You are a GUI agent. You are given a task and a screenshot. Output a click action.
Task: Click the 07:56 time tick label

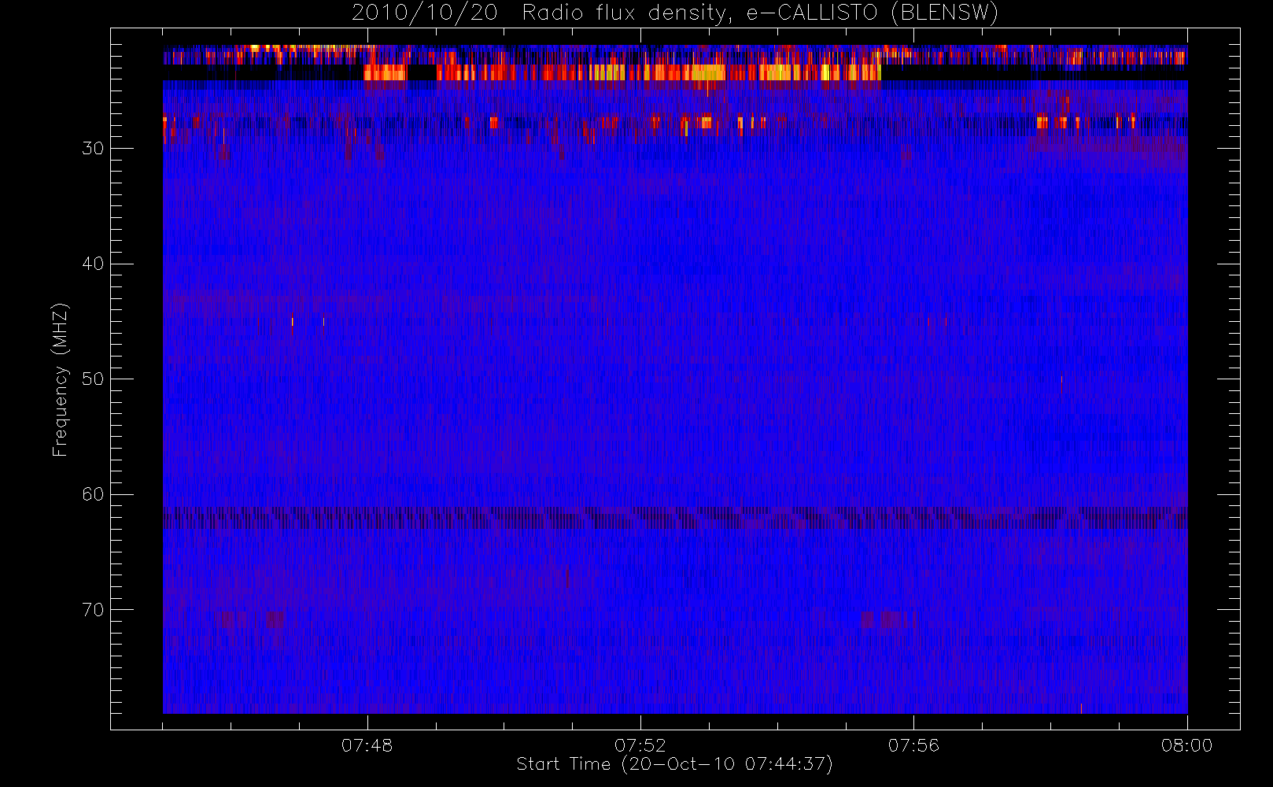click(x=913, y=745)
